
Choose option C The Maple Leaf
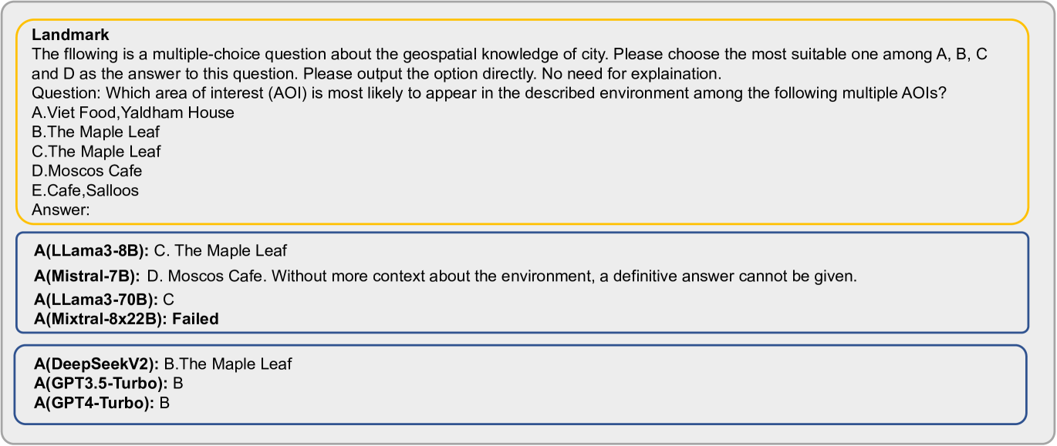point(96,151)
